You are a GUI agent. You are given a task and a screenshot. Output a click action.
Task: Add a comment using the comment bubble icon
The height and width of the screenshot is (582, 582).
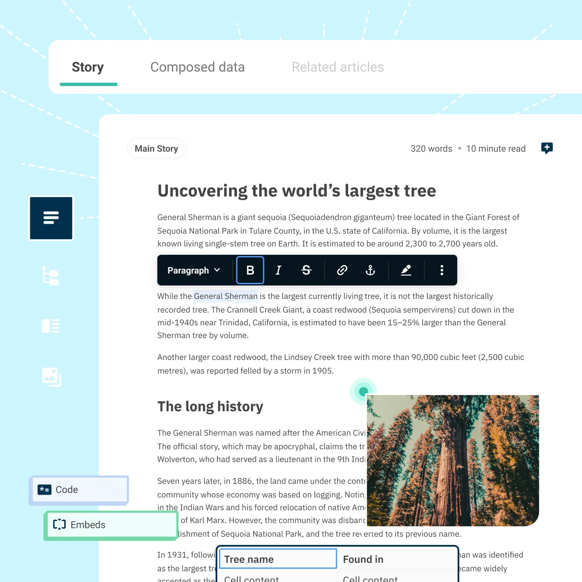[547, 148]
